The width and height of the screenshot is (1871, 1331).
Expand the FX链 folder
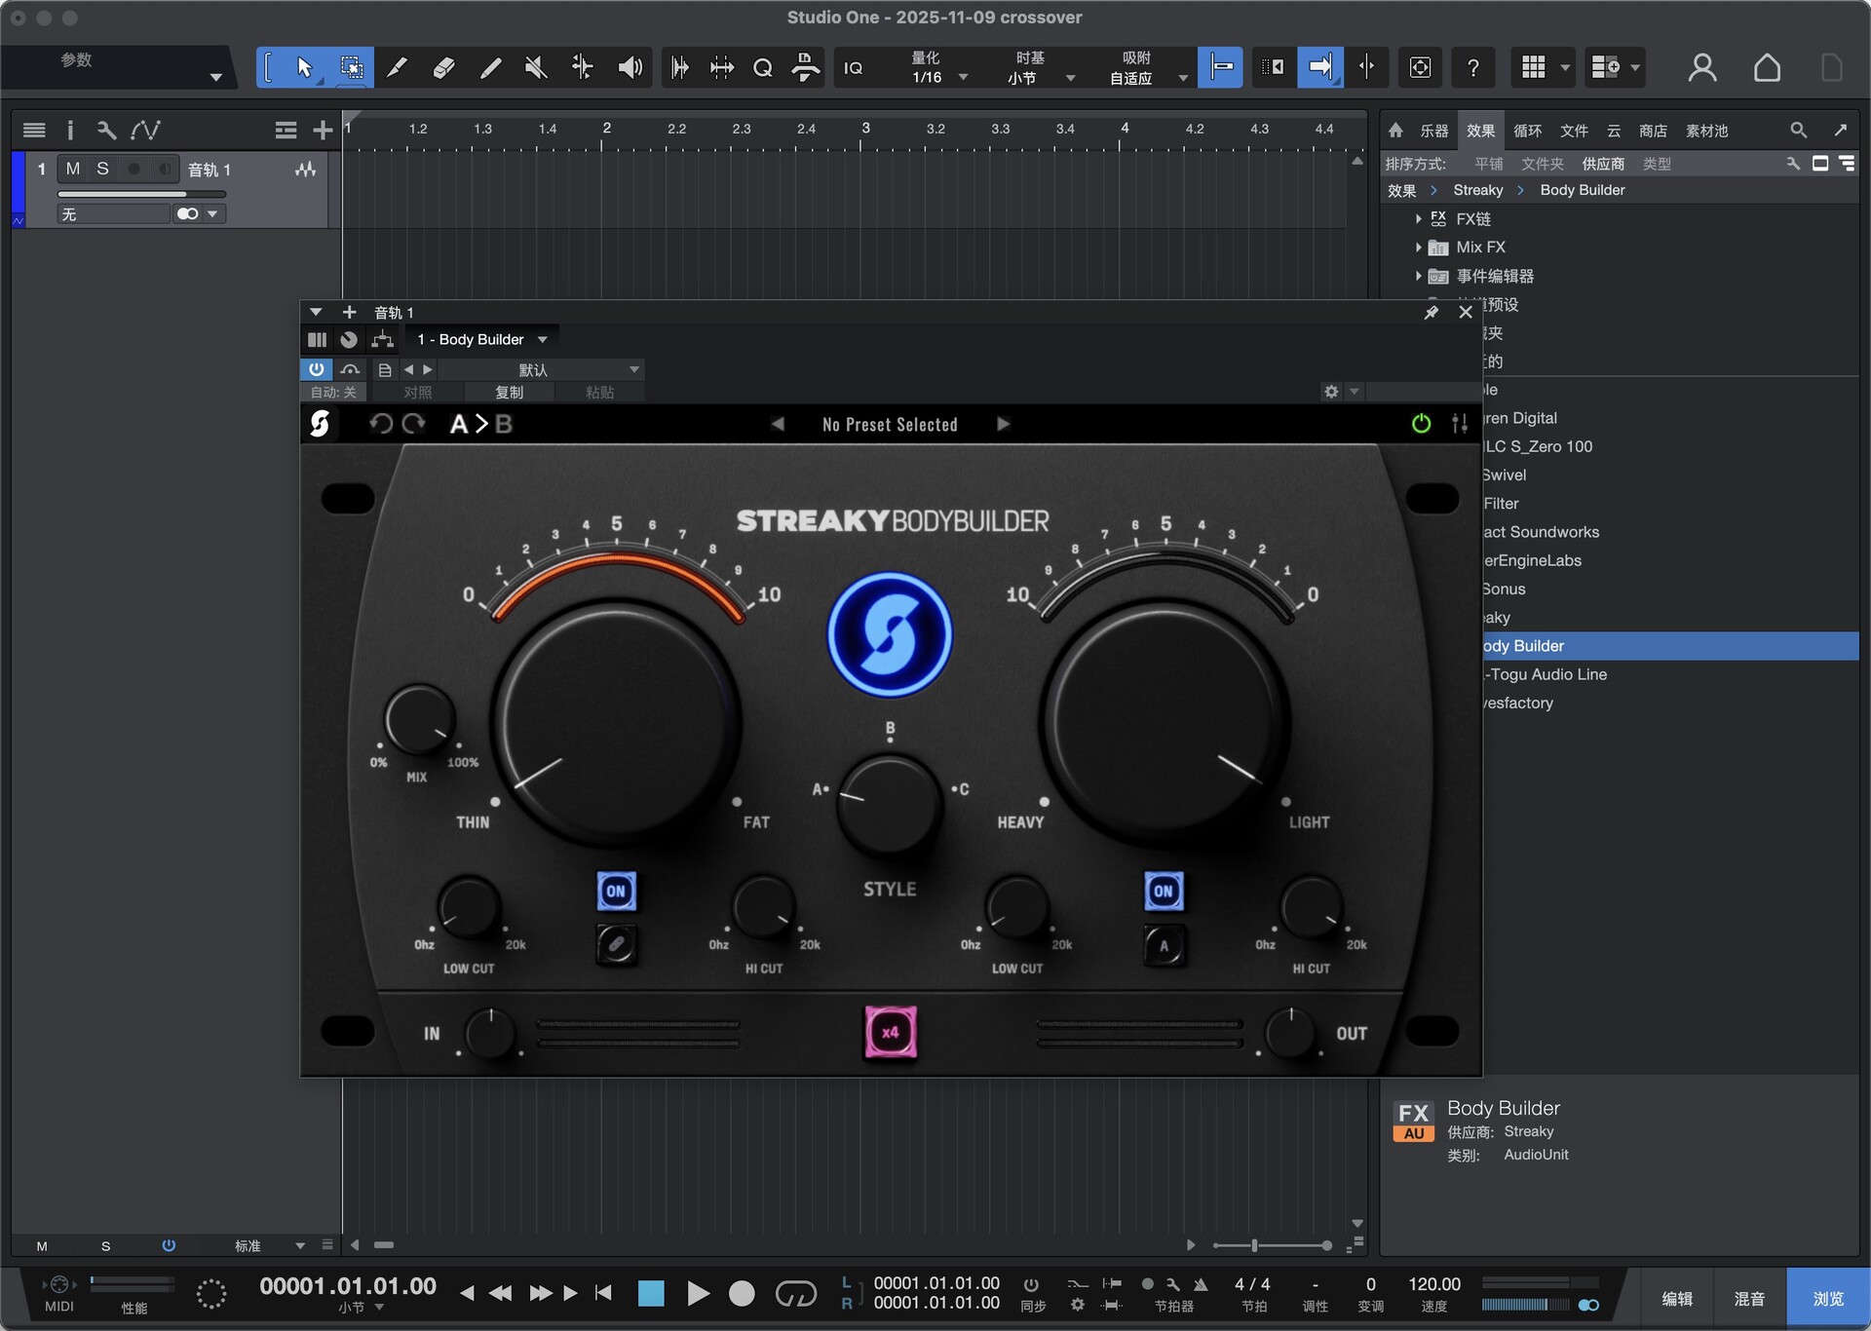[1418, 219]
